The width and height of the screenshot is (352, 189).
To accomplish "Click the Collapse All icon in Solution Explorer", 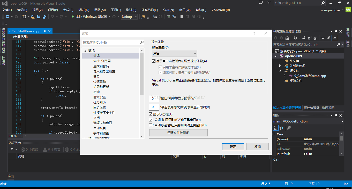I will [310, 38].
